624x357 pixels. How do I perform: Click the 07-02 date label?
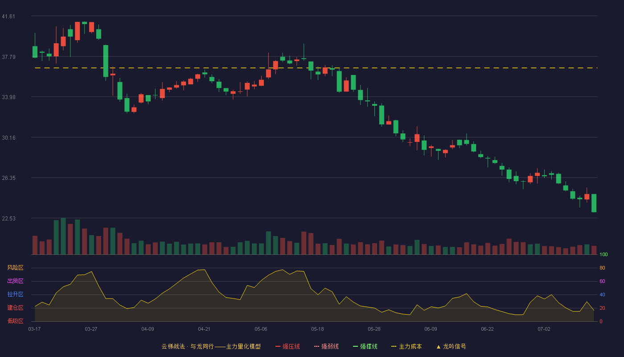pos(544,329)
